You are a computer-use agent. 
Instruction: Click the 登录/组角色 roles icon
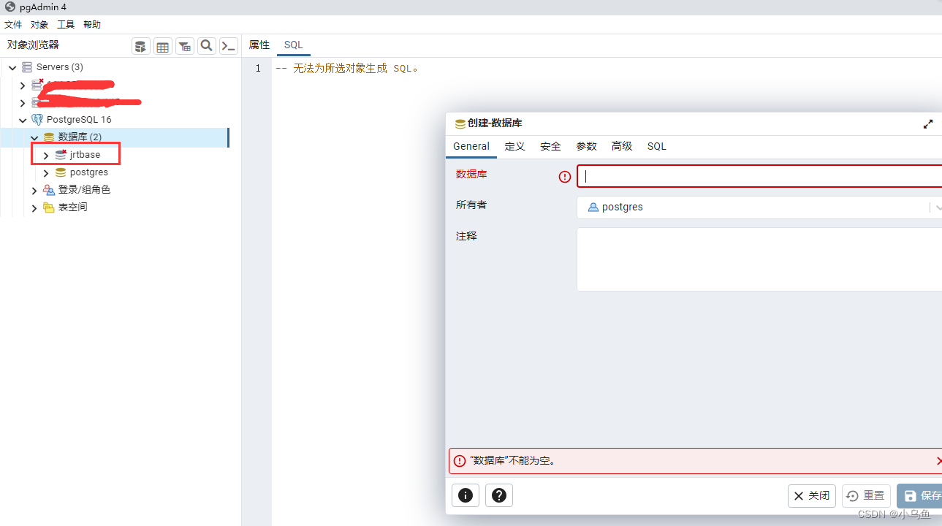49,190
